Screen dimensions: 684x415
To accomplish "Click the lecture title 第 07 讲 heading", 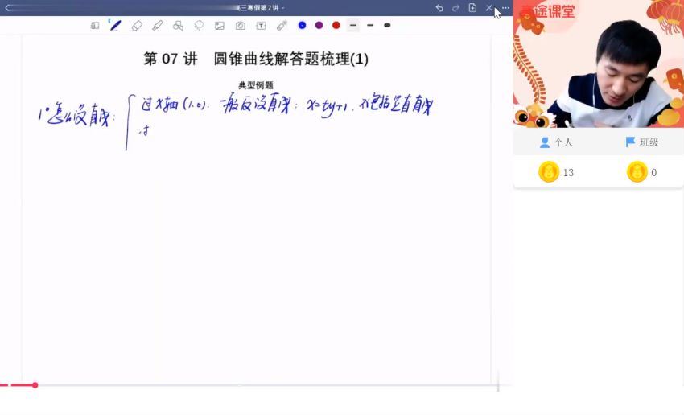I will tap(256, 59).
